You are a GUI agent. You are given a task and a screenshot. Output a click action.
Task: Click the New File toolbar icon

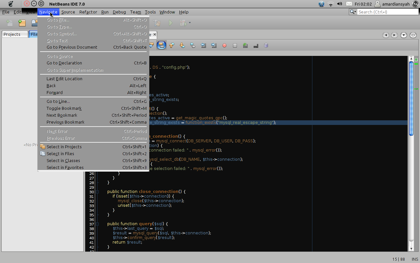(10, 23)
